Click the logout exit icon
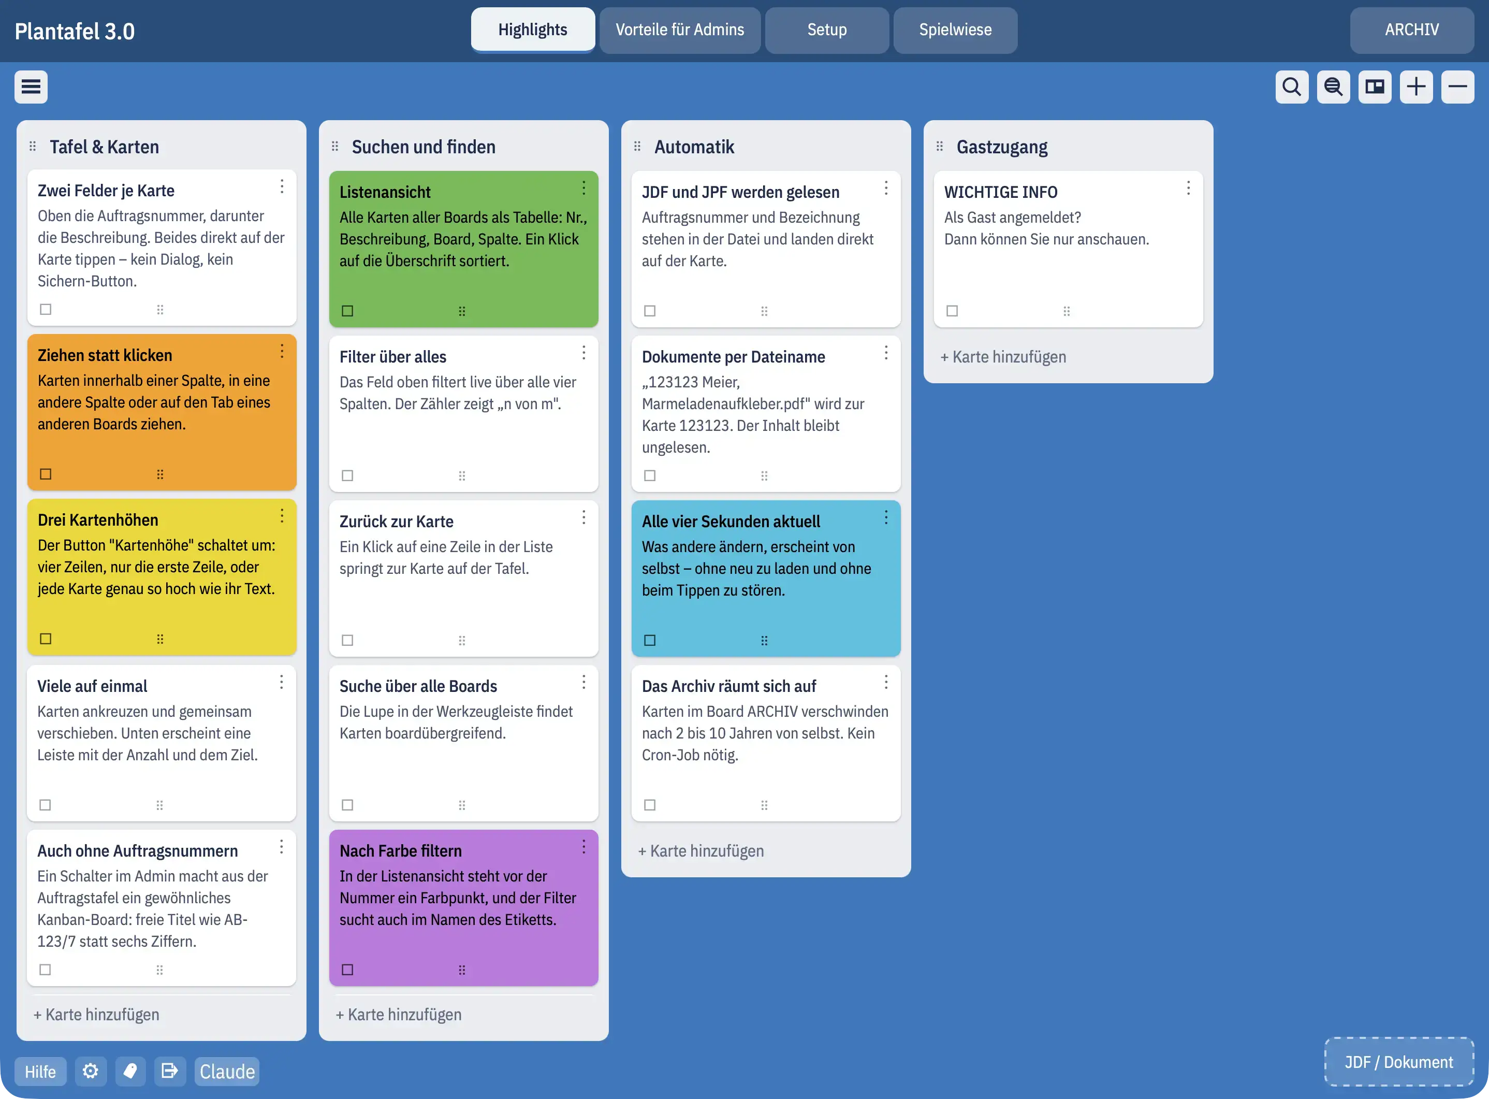 [x=170, y=1071]
